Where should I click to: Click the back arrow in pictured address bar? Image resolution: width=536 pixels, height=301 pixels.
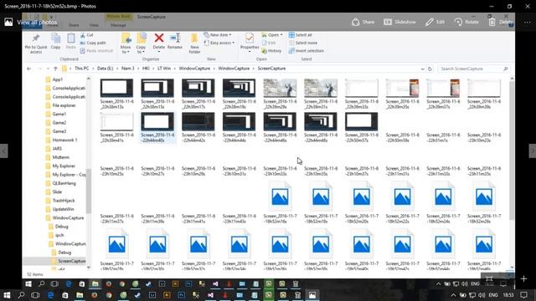pos(29,69)
